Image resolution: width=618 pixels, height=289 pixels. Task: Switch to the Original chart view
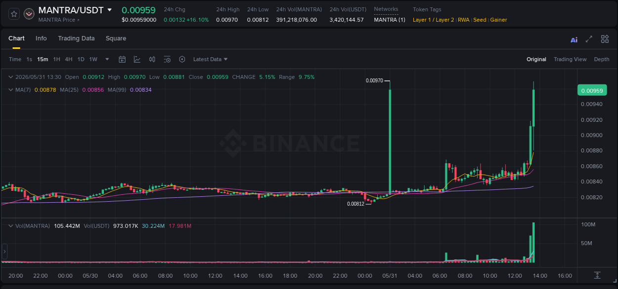point(536,59)
